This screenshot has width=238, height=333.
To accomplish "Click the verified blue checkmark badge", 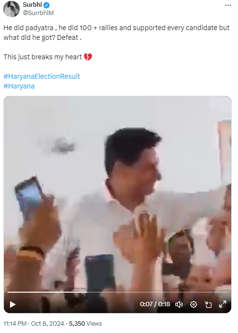I will [x=47, y=5].
